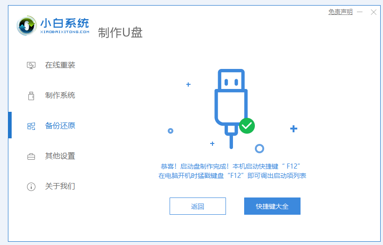Click the 其他设置 toolbox icon
Screen dimensions: 383x245
click(31, 157)
